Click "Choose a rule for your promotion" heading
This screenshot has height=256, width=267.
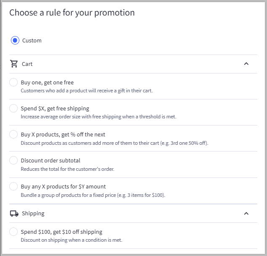(x=72, y=13)
